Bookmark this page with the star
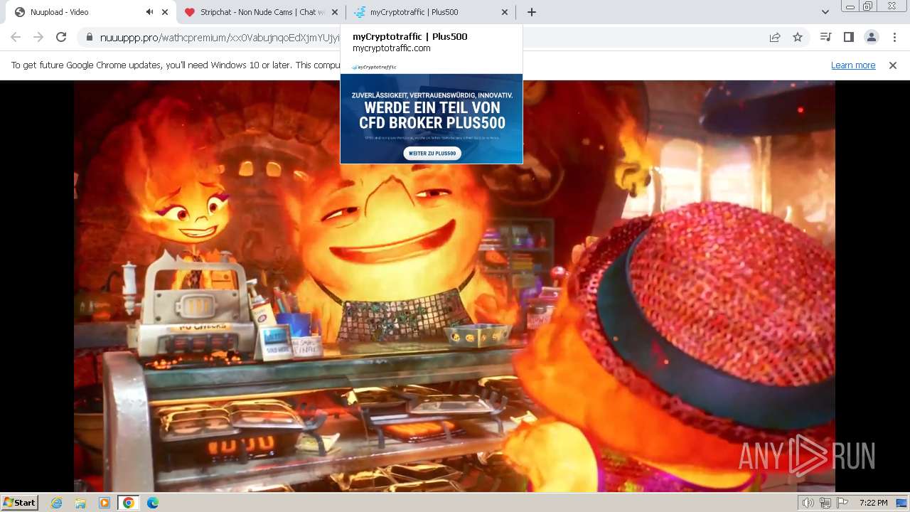Screen dimensions: 910x512 pos(798,37)
